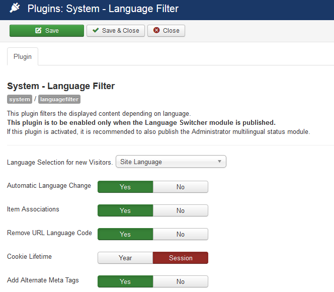Click the plug icon in the header
This screenshot has width=334, height=292.
15,9
